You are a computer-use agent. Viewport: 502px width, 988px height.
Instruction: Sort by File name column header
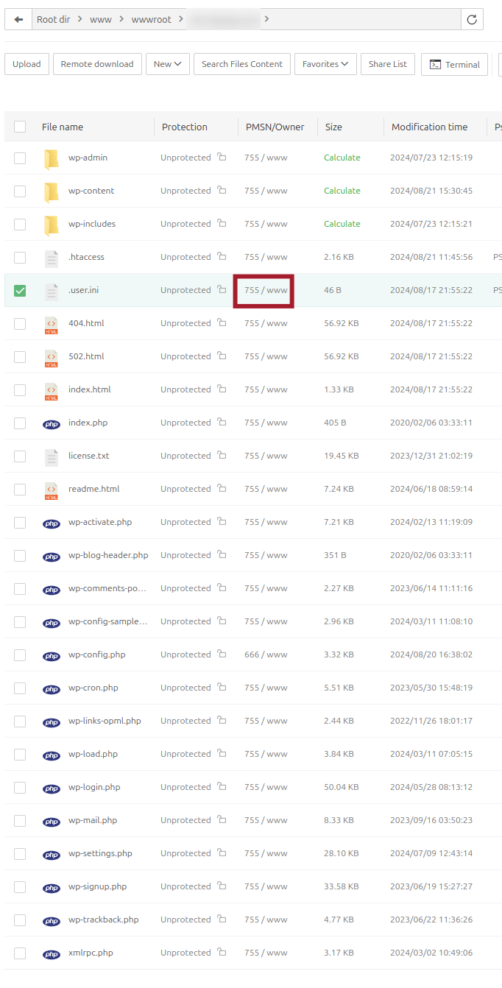click(x=63, y=127)
